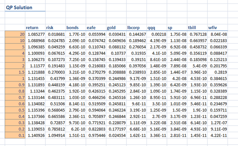Select risk value 1.094914
Viewport: 238px width, 146px height.
[x=55, y=135]
